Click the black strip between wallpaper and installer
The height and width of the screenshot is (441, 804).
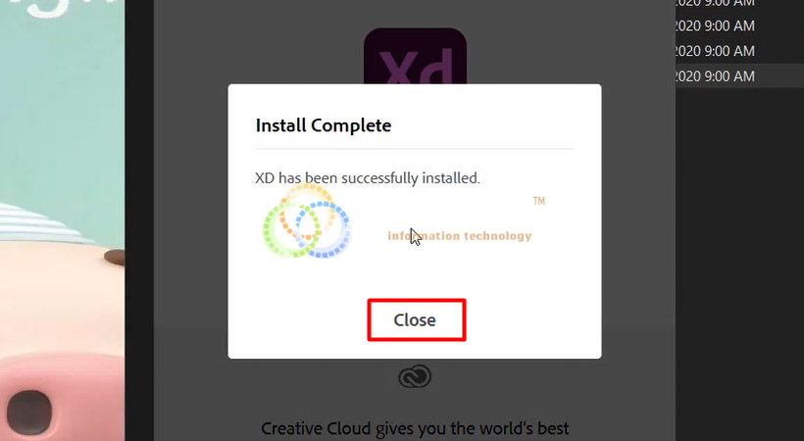coord(139,220)
